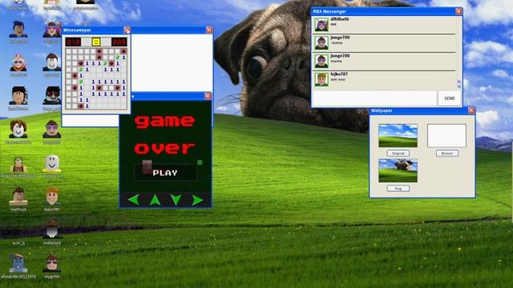This screenshot has height=288, width=513.
Task: Click the down arrow in the snake game
Action: pos(176,199)
